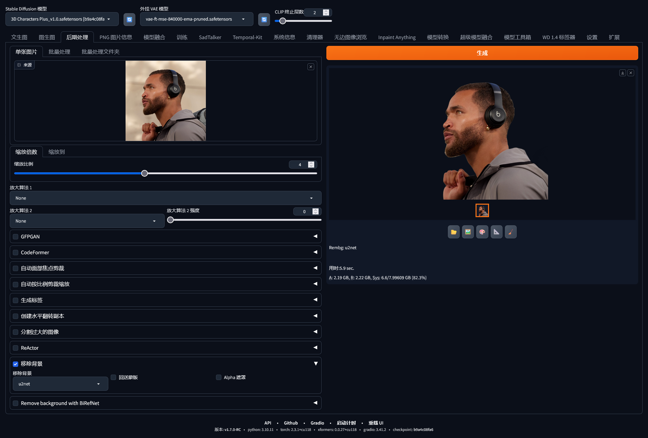Click the broom icon button

point(511,232)
